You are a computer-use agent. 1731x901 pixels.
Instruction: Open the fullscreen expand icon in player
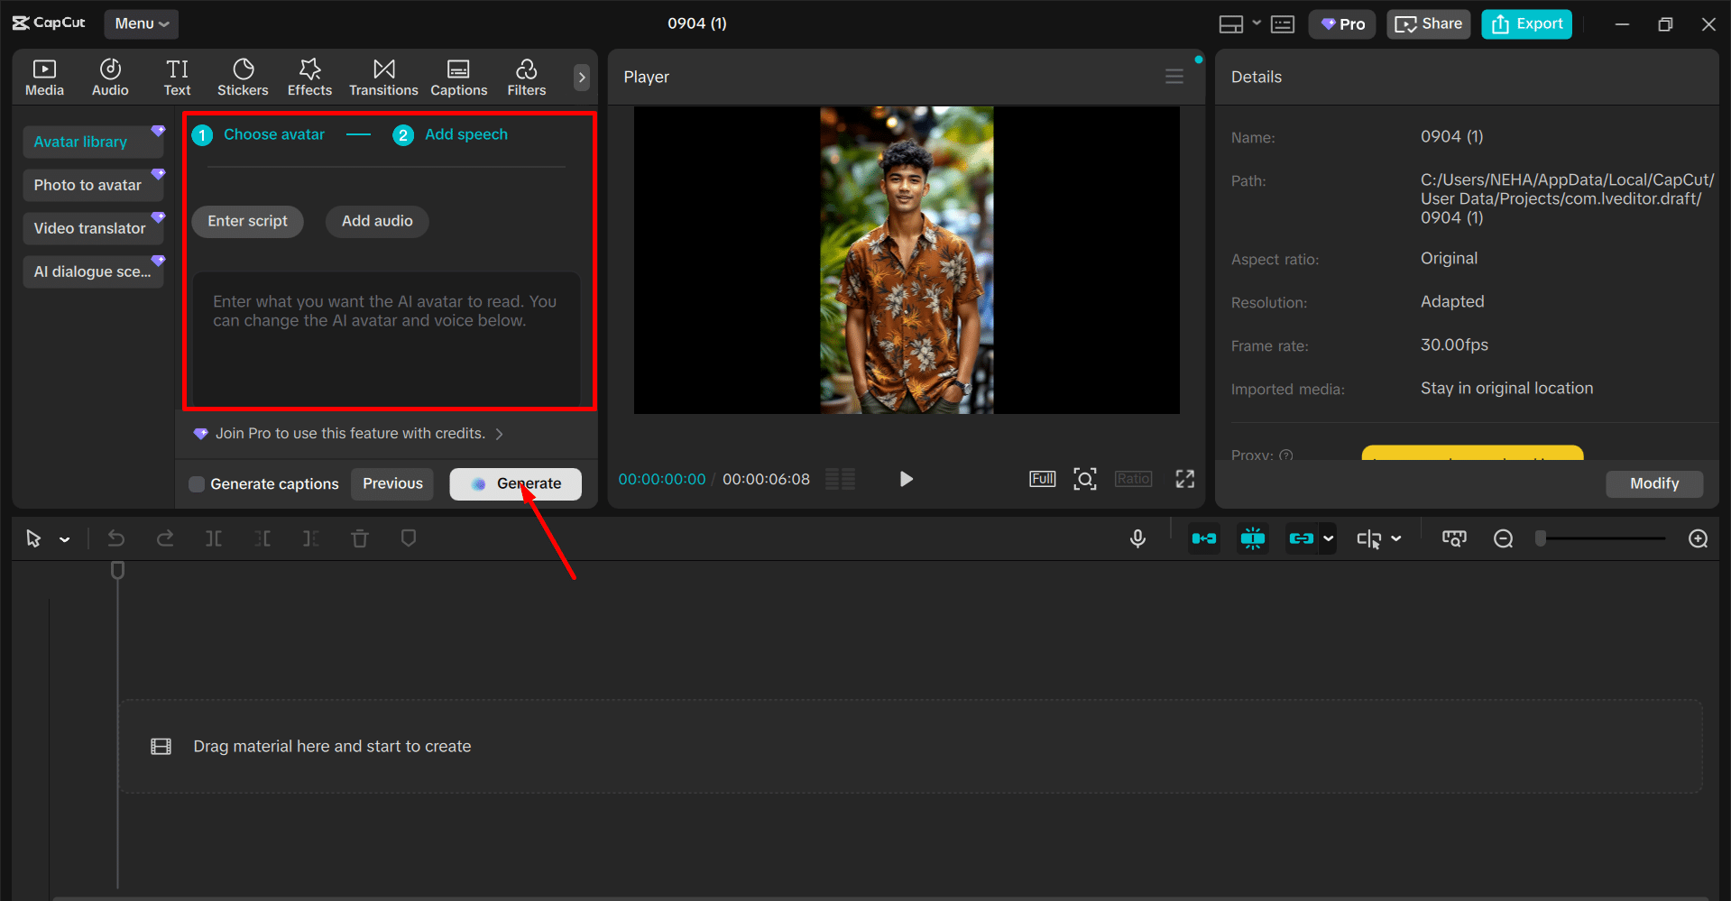(x=1184, y=479)
